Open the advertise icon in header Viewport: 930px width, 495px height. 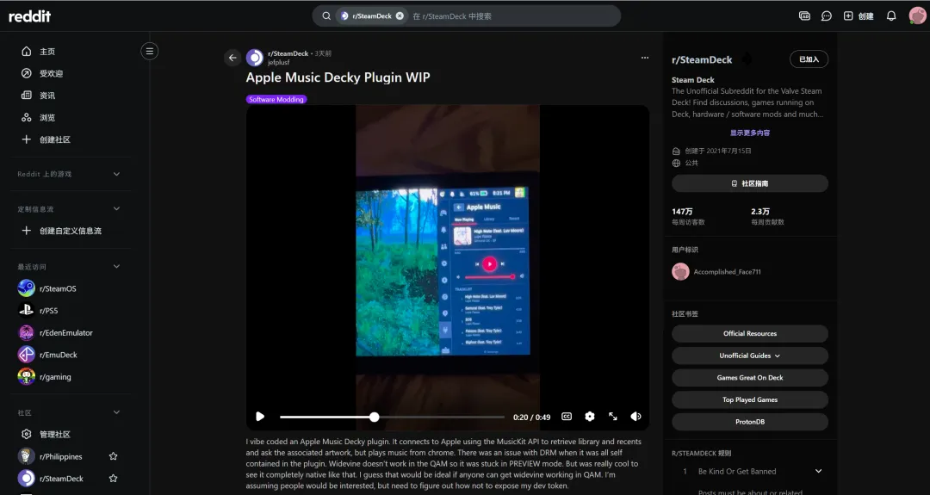pos(804,16)
